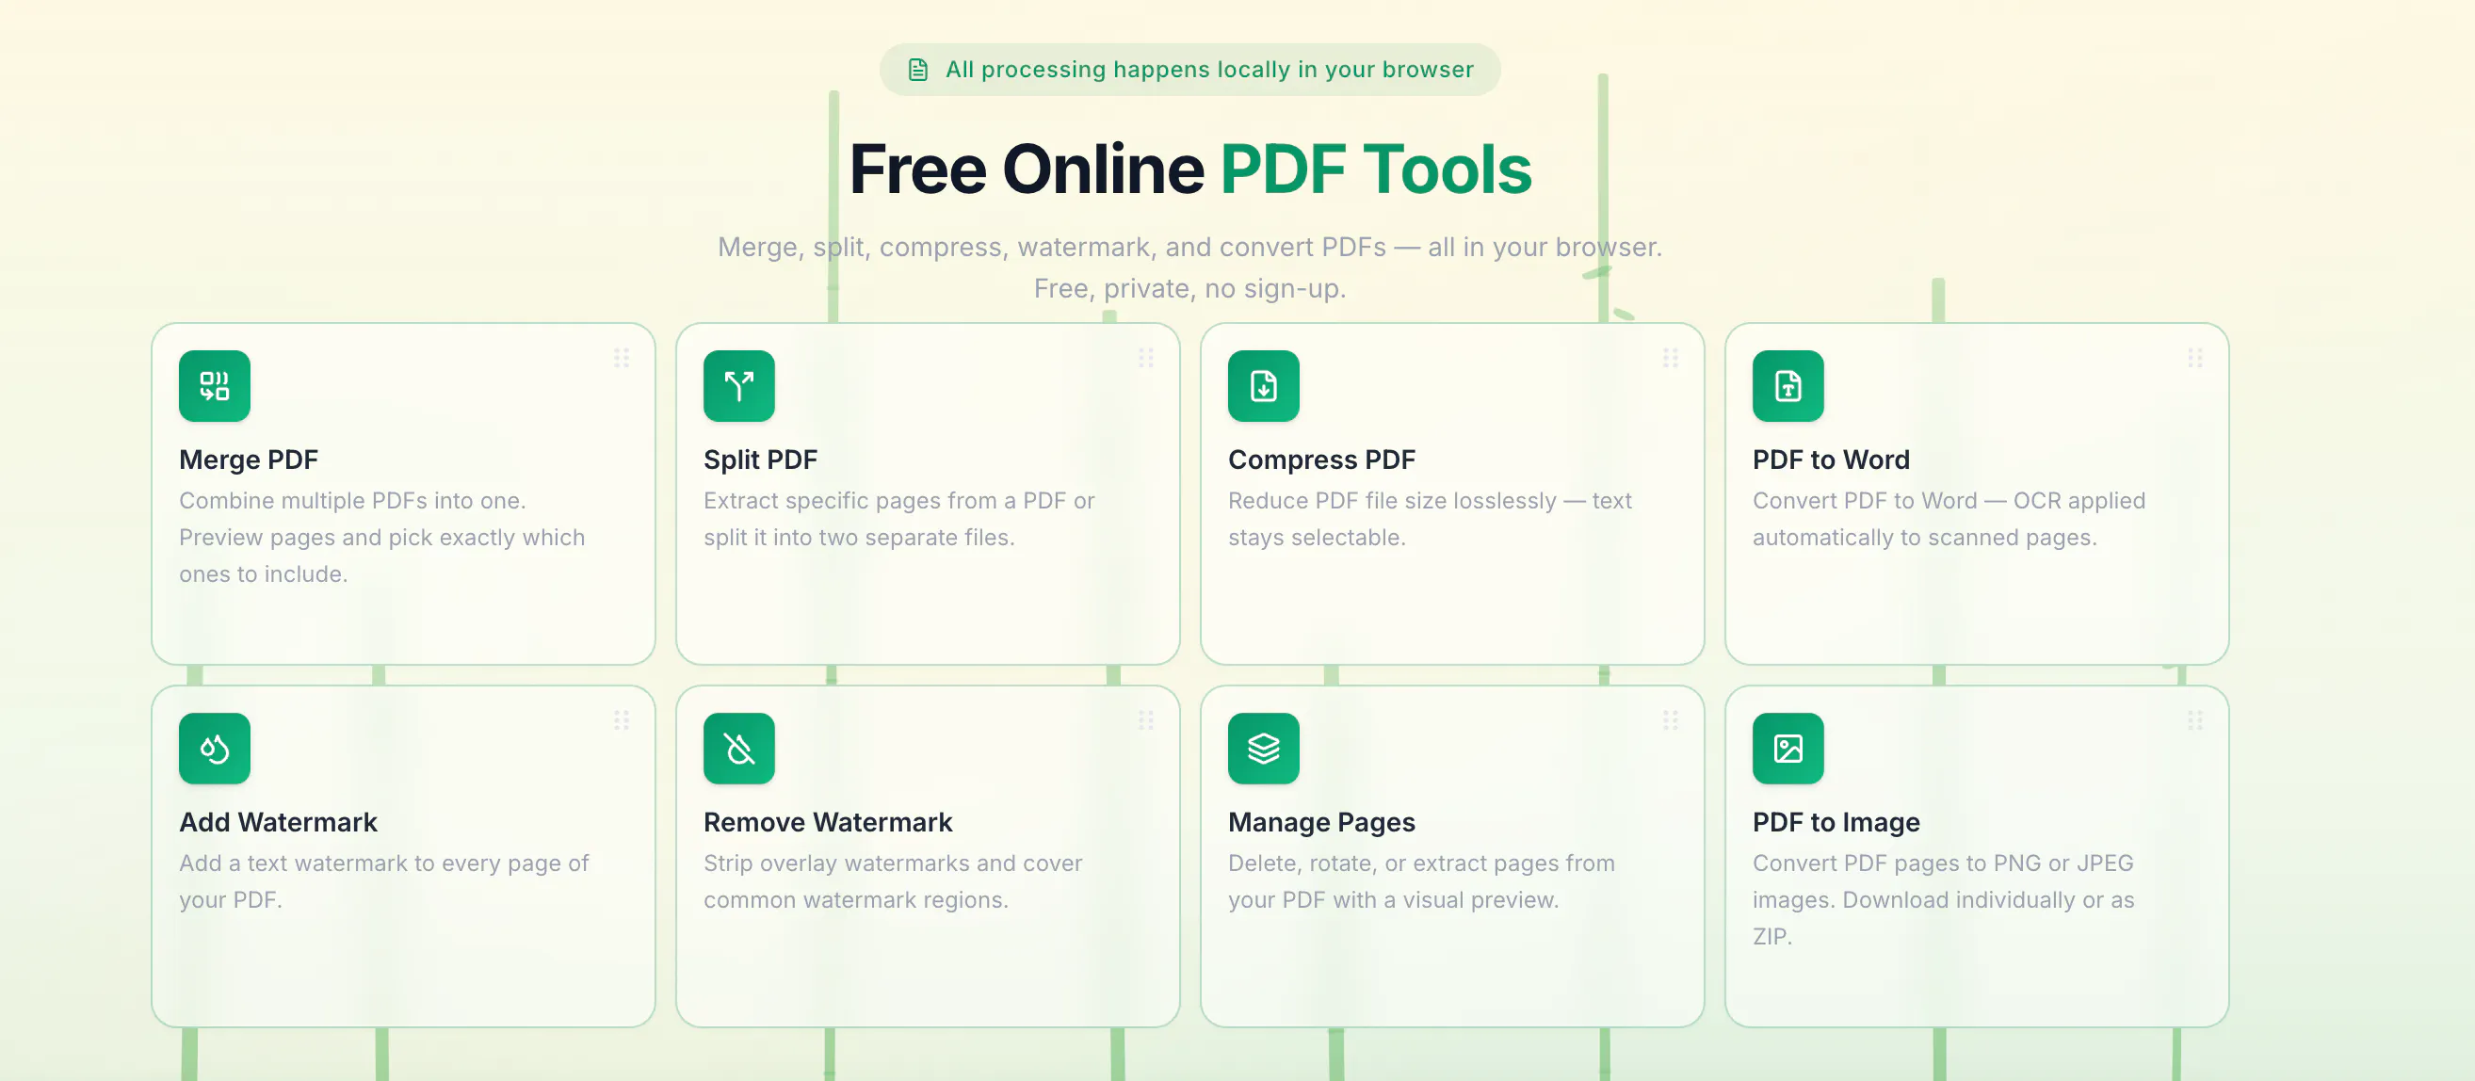Image resolution: width=2475 pixels, height=1081 pixels.
Task: Click the drag handle on Split PDF card
Action: tap(1146, 359)
